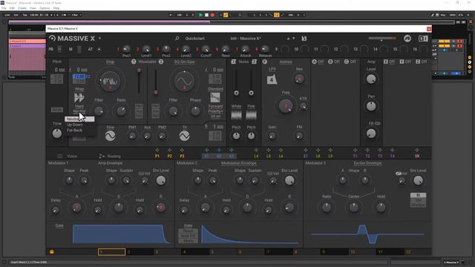Click the Standard wavetable mode icon
The image size is (475, 267).
(215, 97)
